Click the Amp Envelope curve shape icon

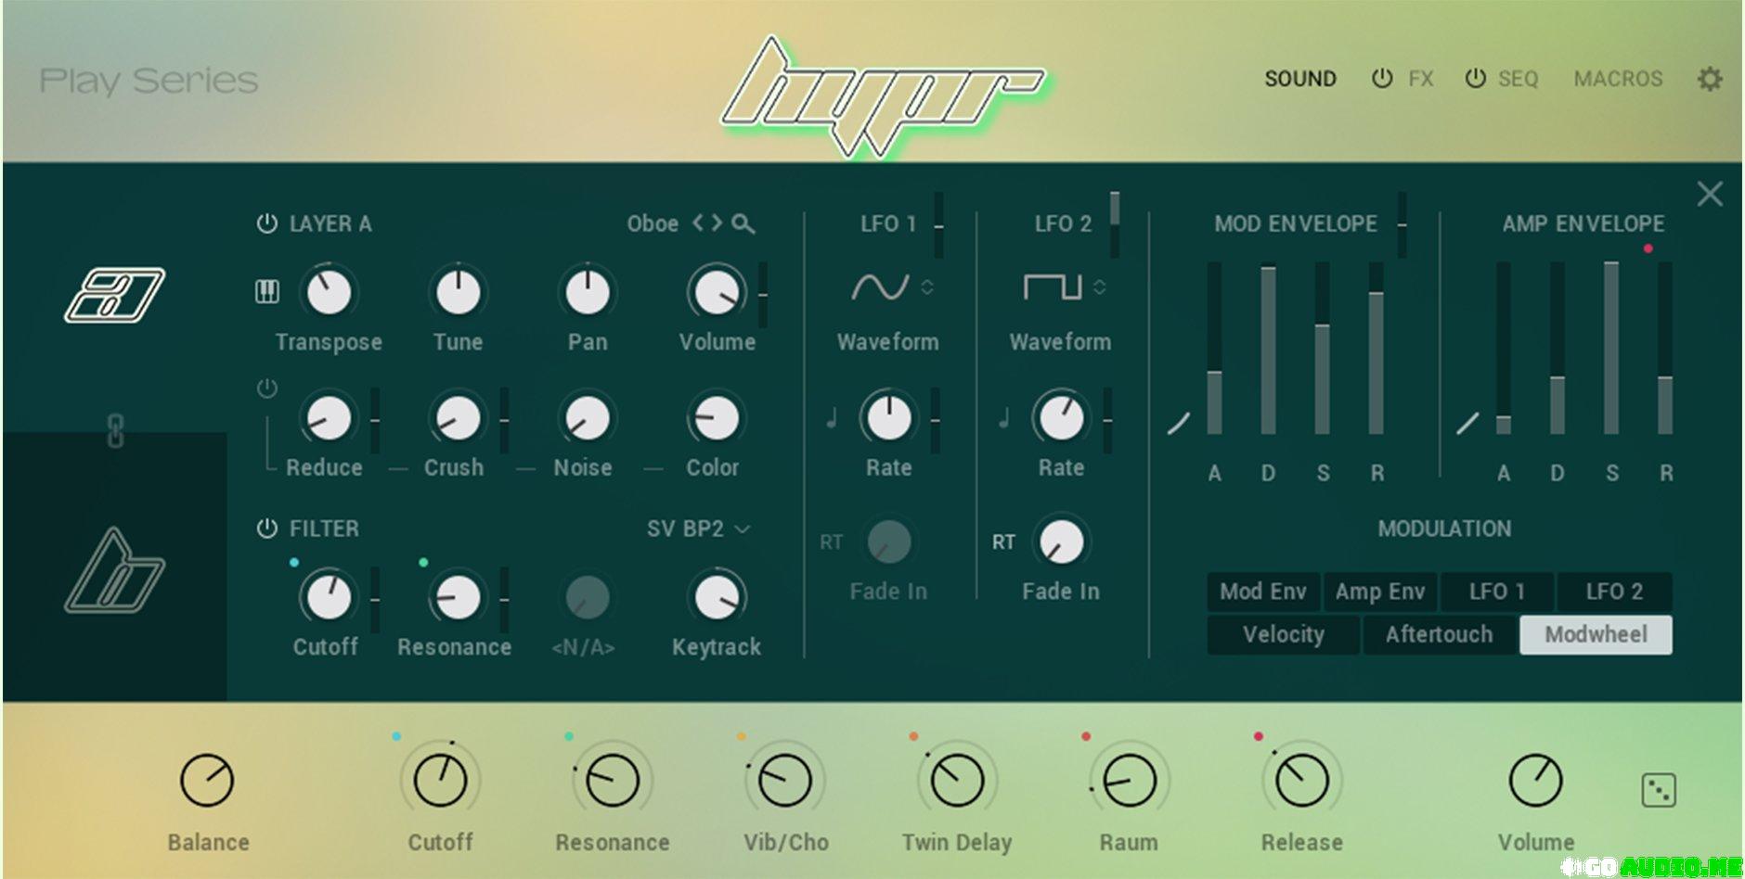(x=1467, y=424)
